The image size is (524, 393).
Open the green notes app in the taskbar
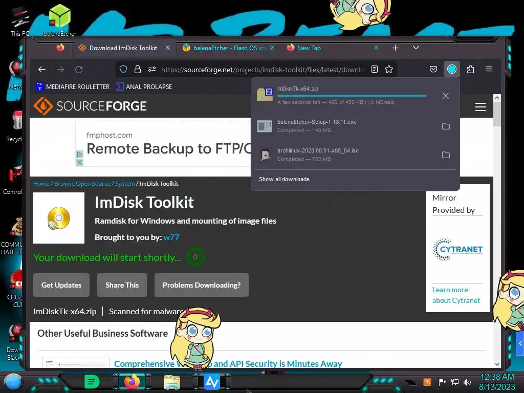click(x=92, y=382)
